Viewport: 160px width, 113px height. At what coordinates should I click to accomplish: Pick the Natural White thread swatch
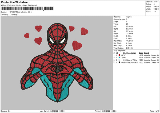120,60
